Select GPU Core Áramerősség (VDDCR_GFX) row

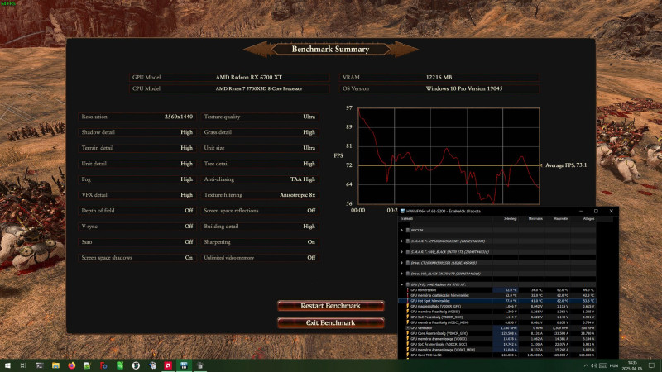497,333
